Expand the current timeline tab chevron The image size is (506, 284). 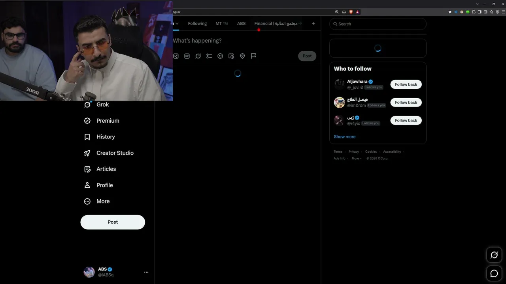[x=177, y=24]
